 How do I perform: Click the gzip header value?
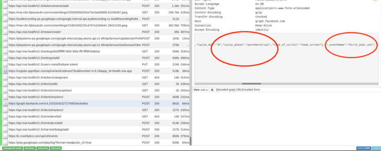pyautogui.click(x=259, y=13)
